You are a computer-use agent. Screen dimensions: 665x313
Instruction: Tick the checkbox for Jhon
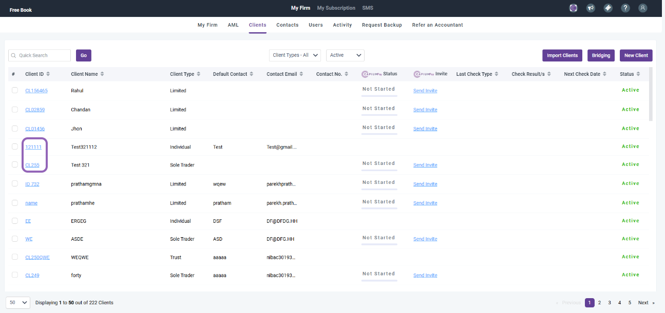coord(14,129)
